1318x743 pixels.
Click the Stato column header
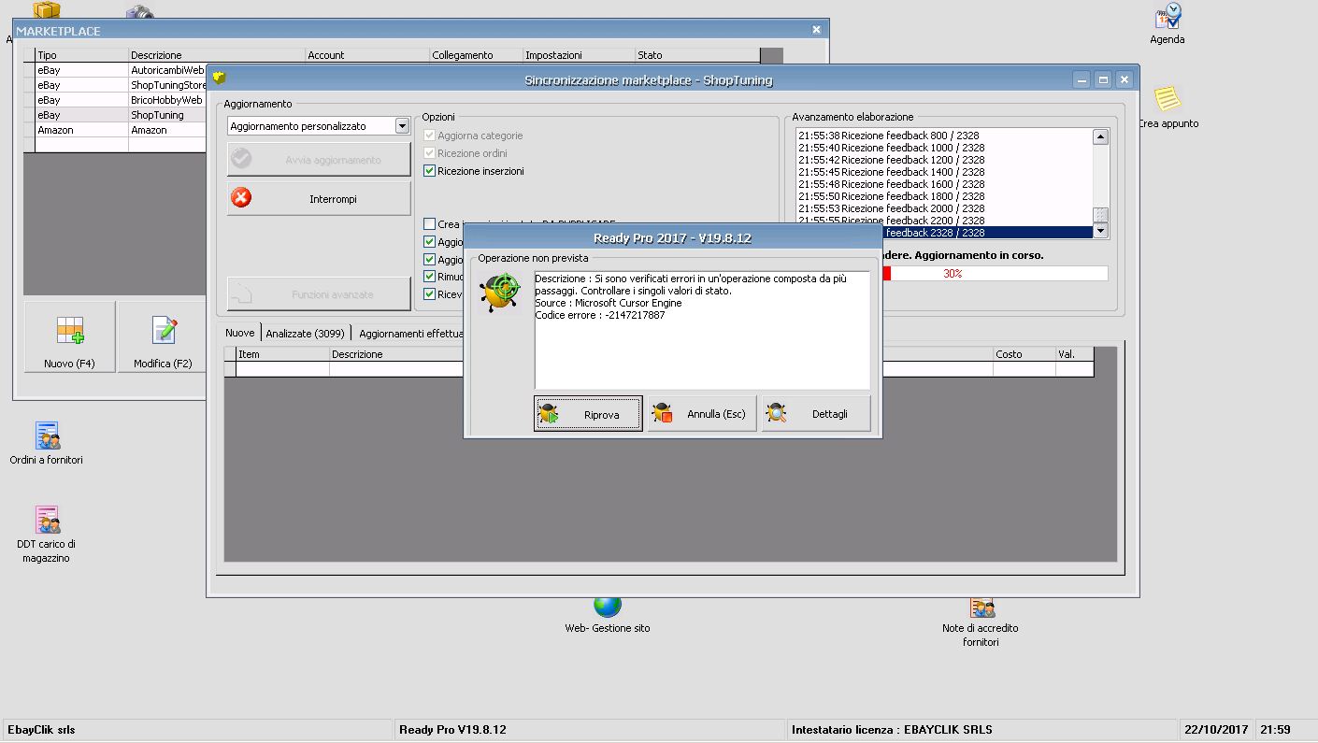697,55
